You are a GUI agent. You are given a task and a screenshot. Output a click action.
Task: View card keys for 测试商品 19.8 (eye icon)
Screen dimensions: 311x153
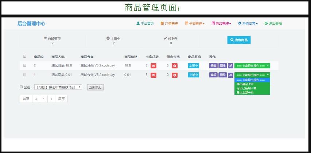click(x=153, y=66)
